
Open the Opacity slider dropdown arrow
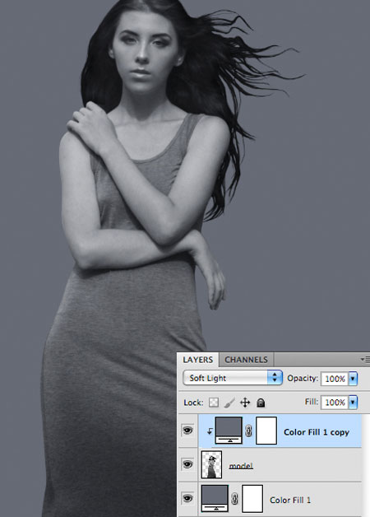[353, 379]
